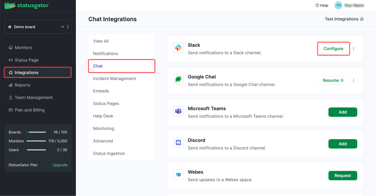This screenshot has height=196, width=376.
Task: Click the Upgrade plan link
Action: pos(60,165)
